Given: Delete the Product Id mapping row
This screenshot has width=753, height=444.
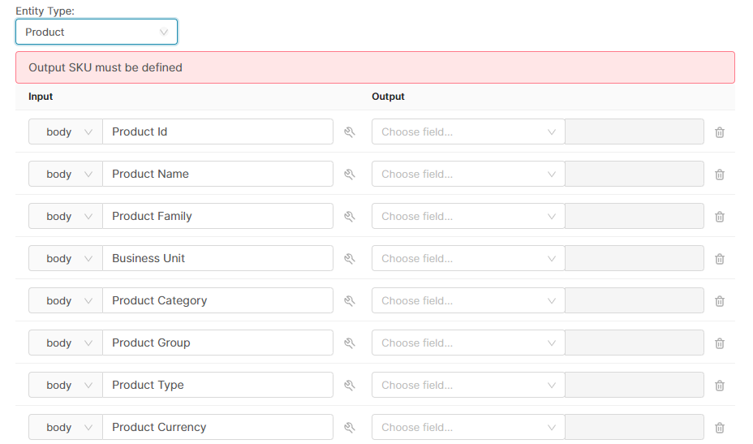Looking at the screenshot, I should click(x=719, y=132).
